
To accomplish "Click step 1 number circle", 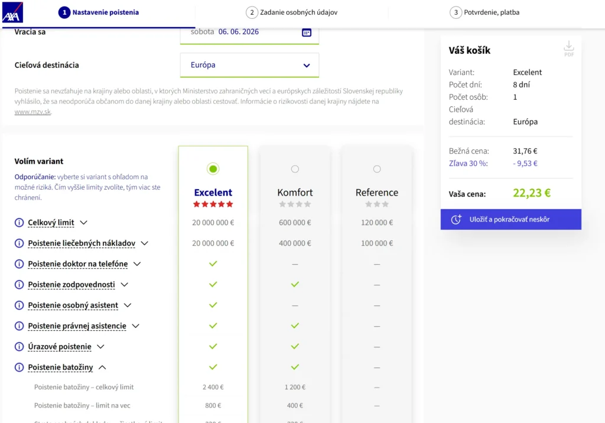I will [64, 12].
